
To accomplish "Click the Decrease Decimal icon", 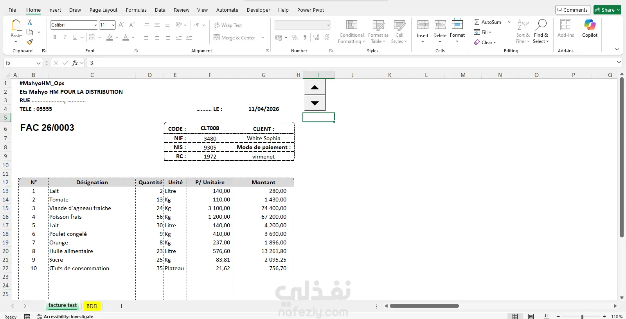I will click(327, 37).
